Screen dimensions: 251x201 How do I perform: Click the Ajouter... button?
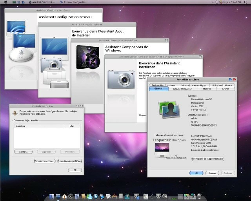(x=23, y=152)
